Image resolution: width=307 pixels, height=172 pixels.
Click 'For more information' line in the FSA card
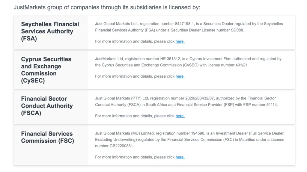click(140, 41)
